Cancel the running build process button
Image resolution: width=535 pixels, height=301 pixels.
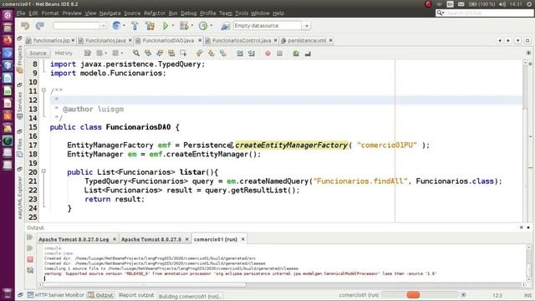tap(463, 295)
